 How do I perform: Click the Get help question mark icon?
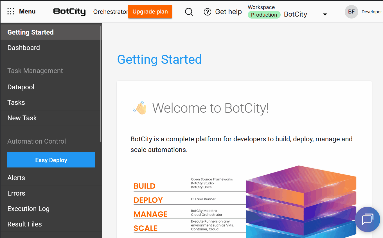pyautogui.click(x=208, y=12)
